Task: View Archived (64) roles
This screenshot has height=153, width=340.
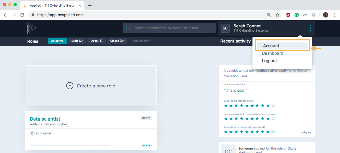Action: tap(140, 41)
